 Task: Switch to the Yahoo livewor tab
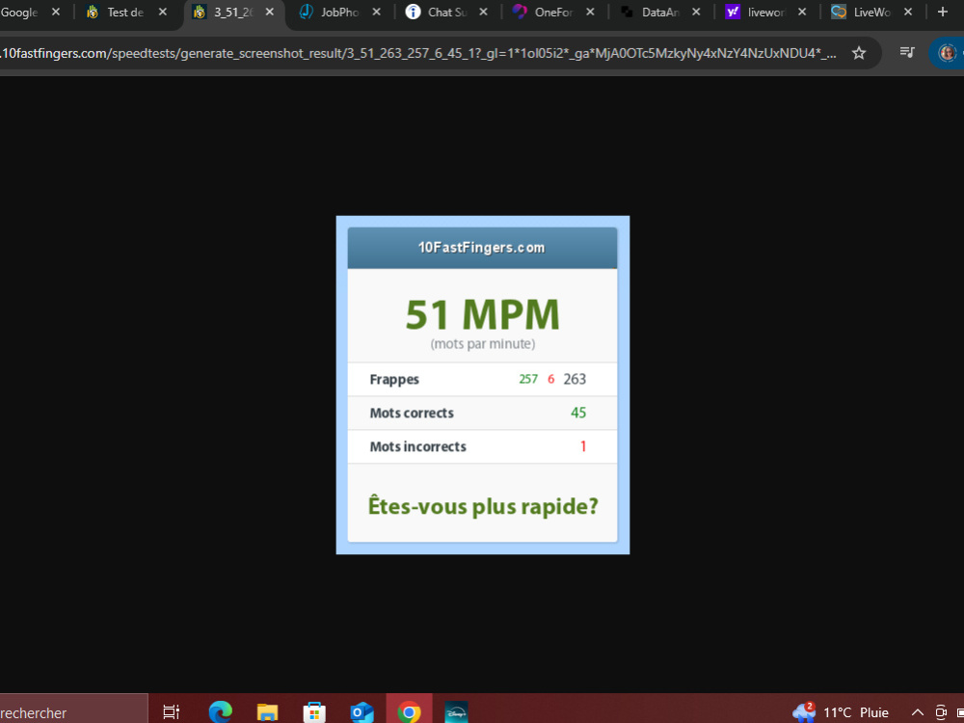(x=766, y=13)
